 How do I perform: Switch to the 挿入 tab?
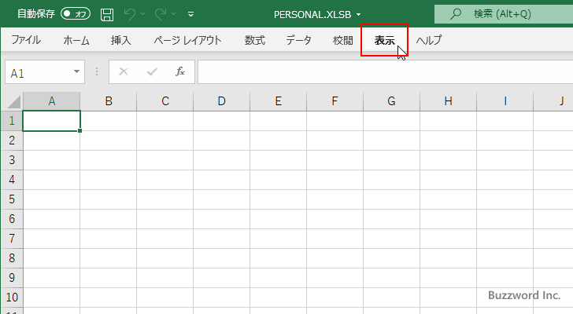pos(121,40)
